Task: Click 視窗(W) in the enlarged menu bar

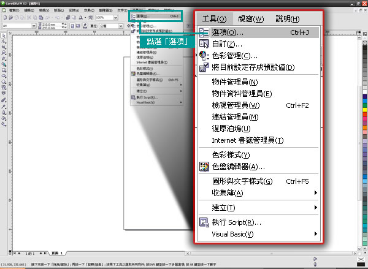Action: 251,19
